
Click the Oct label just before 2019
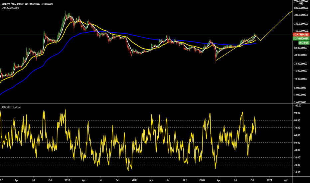[x=117, y=180]
